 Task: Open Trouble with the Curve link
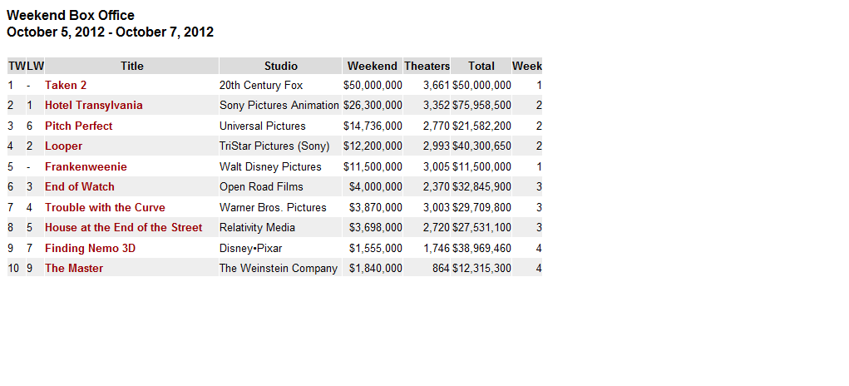click(x=105, y=207)
